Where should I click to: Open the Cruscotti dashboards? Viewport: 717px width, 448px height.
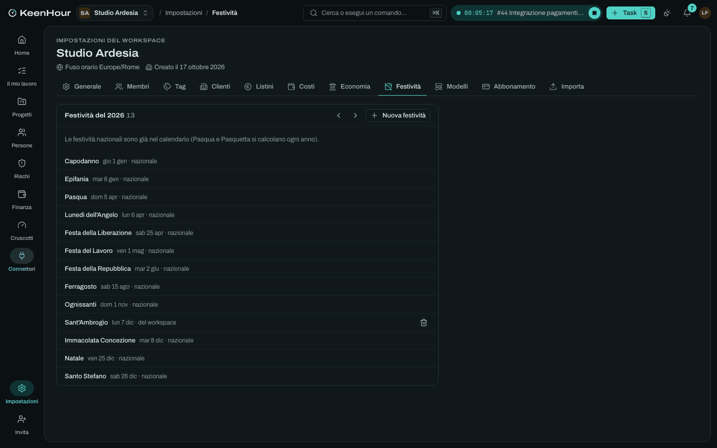pos(22,230)
